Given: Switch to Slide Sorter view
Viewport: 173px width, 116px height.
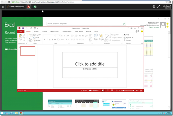Looking at the screenshot, I should [x=107, y=90].
